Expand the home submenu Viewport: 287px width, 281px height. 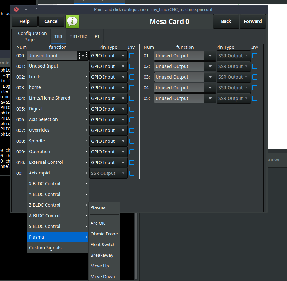58,87
